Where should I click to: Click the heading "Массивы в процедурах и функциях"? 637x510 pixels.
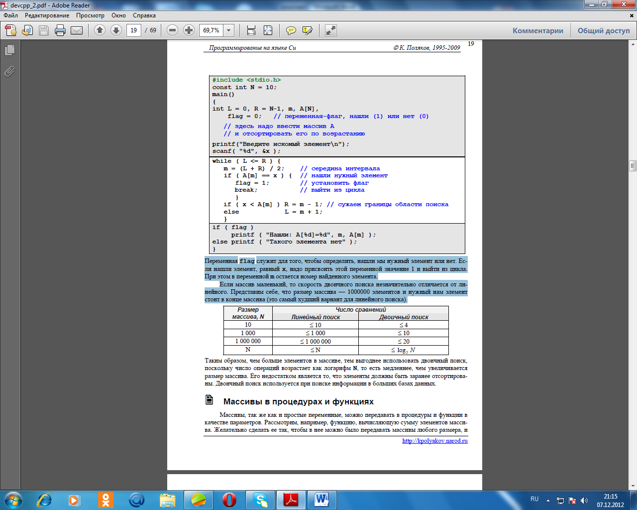coord(299,401)
